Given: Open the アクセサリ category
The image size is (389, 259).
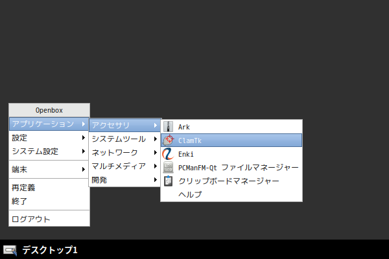Looking at the screenshot, I should click(x=124, y=126).
